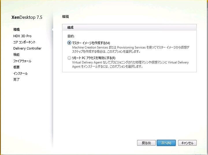The image size is (208, 155).
Task: Select the インストール step in sidebar
Action: pyautogui.click(x=21, y=73)
